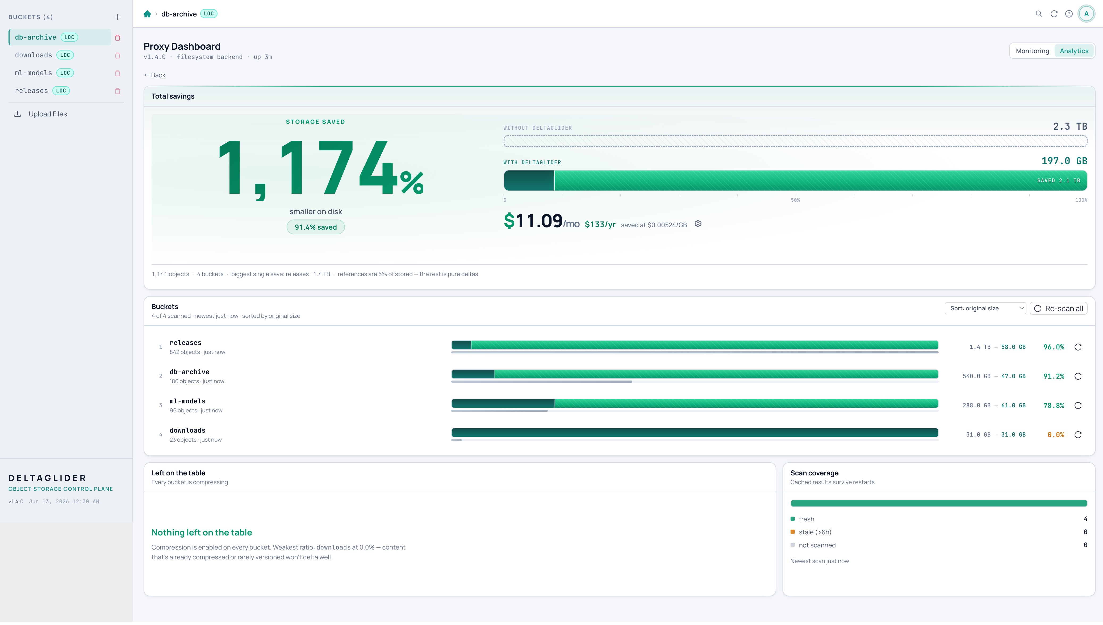The width and height of the screenshot is (1103, 625).
Task: Click the DELTAGLIDER logo text in sidebar
Action: (47, 478)
